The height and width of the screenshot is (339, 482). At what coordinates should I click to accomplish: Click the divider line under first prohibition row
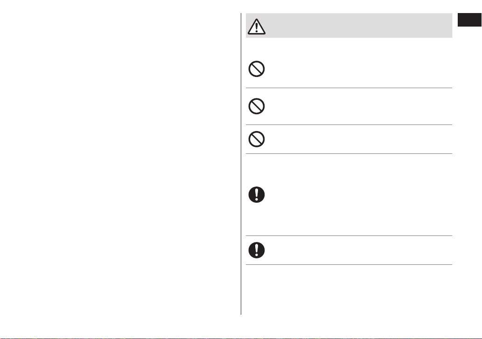349,88
